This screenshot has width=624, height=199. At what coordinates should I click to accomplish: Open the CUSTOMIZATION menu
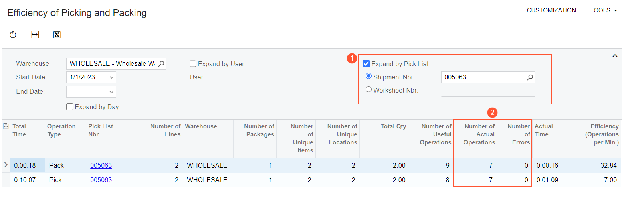coord(551,10)
